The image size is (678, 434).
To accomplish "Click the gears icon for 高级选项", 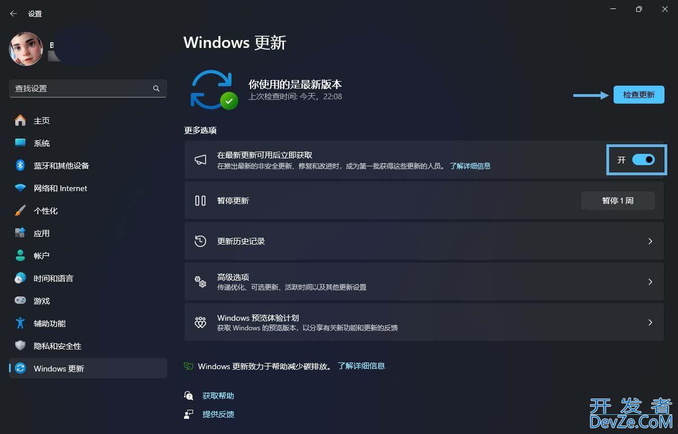I will (x=200, y=282).
